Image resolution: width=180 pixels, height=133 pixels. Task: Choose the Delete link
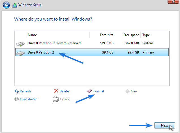pyautogui.click(x=64, y=91)
